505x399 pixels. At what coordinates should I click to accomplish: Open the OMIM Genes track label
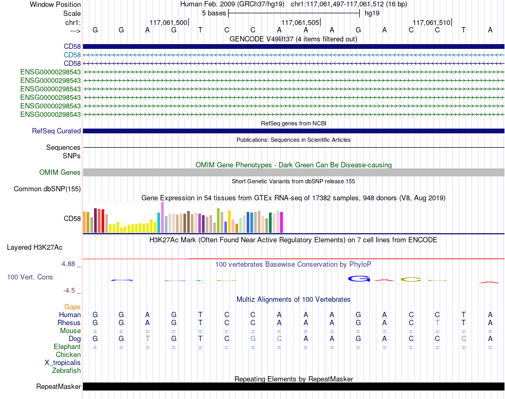coord(60,173)
